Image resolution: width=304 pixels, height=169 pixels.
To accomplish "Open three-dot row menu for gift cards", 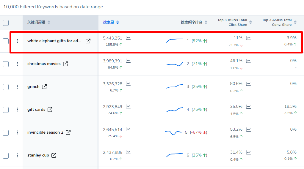I will click(x=18, y=110).
